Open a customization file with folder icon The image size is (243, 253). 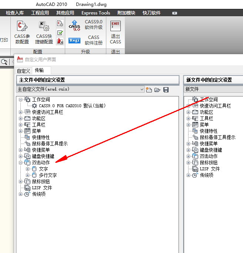[157, 90]
